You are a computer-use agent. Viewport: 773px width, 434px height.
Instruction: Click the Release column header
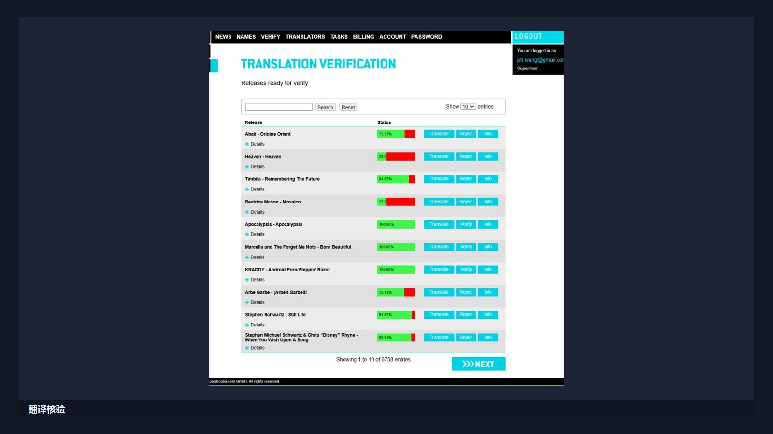click(253, 122)
